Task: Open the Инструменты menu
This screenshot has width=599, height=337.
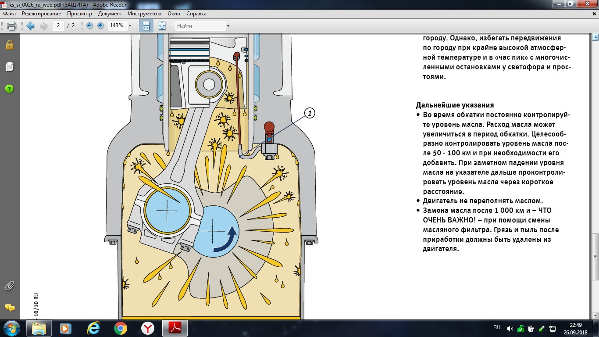Action: click(x=145, y=14)
